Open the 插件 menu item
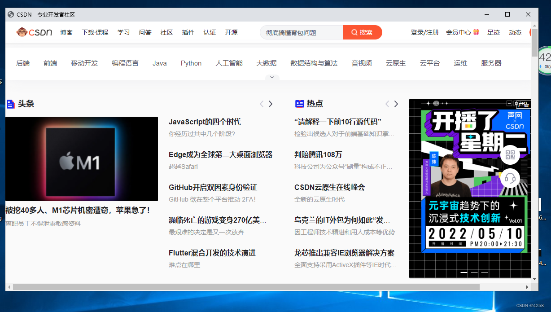This screenshot has width=551, height=312. tap(188, 32)
